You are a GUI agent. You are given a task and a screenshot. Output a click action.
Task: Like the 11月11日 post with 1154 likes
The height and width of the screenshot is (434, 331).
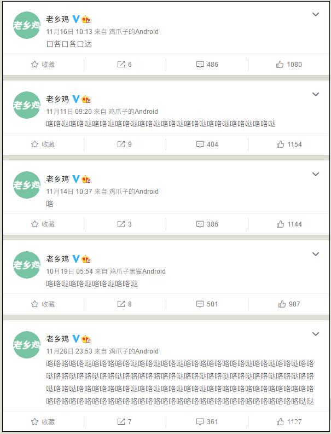pos(289,144)
